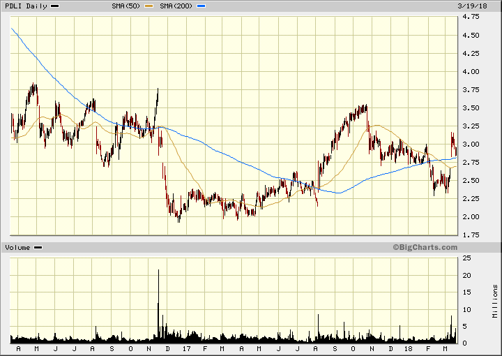Click the Millions volume unit label
The width and height of the screenshot is (502, 356).
tap(495, 302)
